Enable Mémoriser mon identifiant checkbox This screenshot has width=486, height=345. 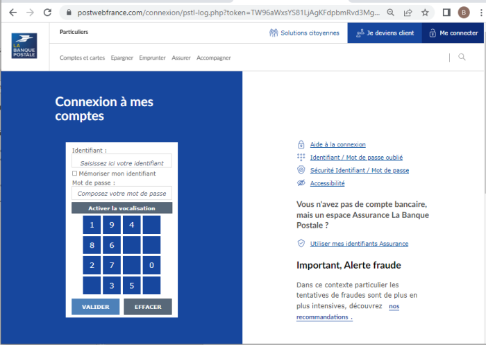point(74,174)
